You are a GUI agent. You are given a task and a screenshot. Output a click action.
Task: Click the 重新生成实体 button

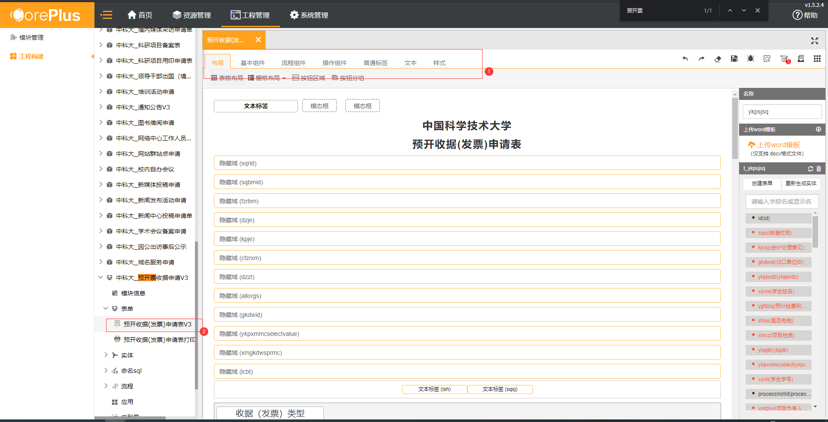(801, 183)
